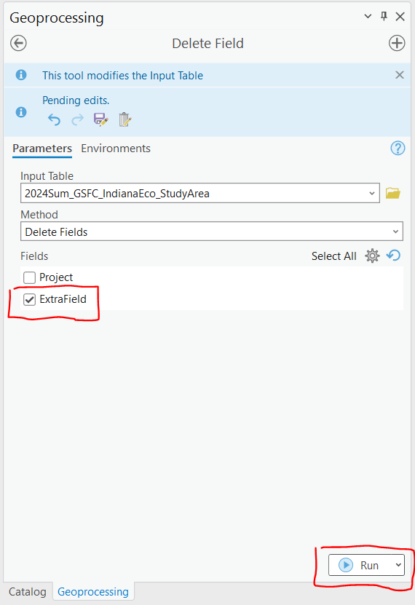415x605 pixels.
Task: Open the Catalog pane tab
Action: 28,592
